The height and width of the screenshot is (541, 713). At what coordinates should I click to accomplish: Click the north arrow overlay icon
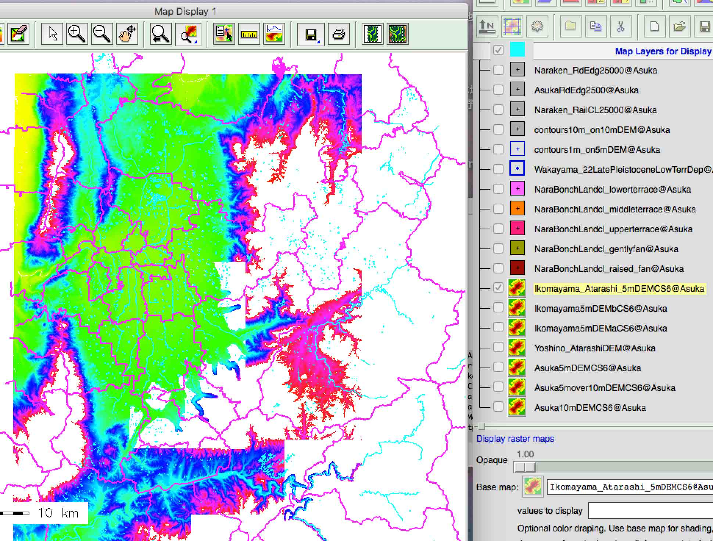[487, 26]
